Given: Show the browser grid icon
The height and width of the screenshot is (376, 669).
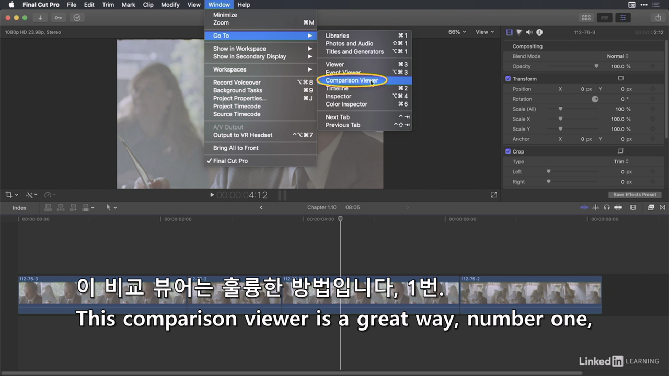Looking at the screenshot, I should click(586, 18).
